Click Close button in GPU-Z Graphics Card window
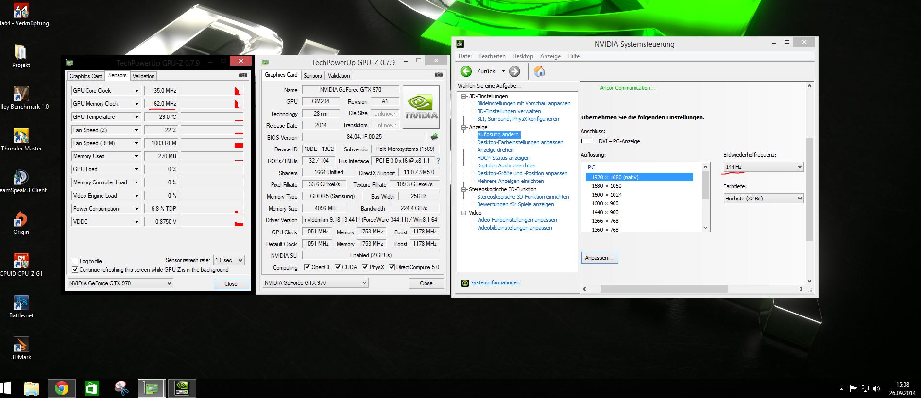Image resolution: width=921 pixels, height=398 pixels. coord(426,283)
